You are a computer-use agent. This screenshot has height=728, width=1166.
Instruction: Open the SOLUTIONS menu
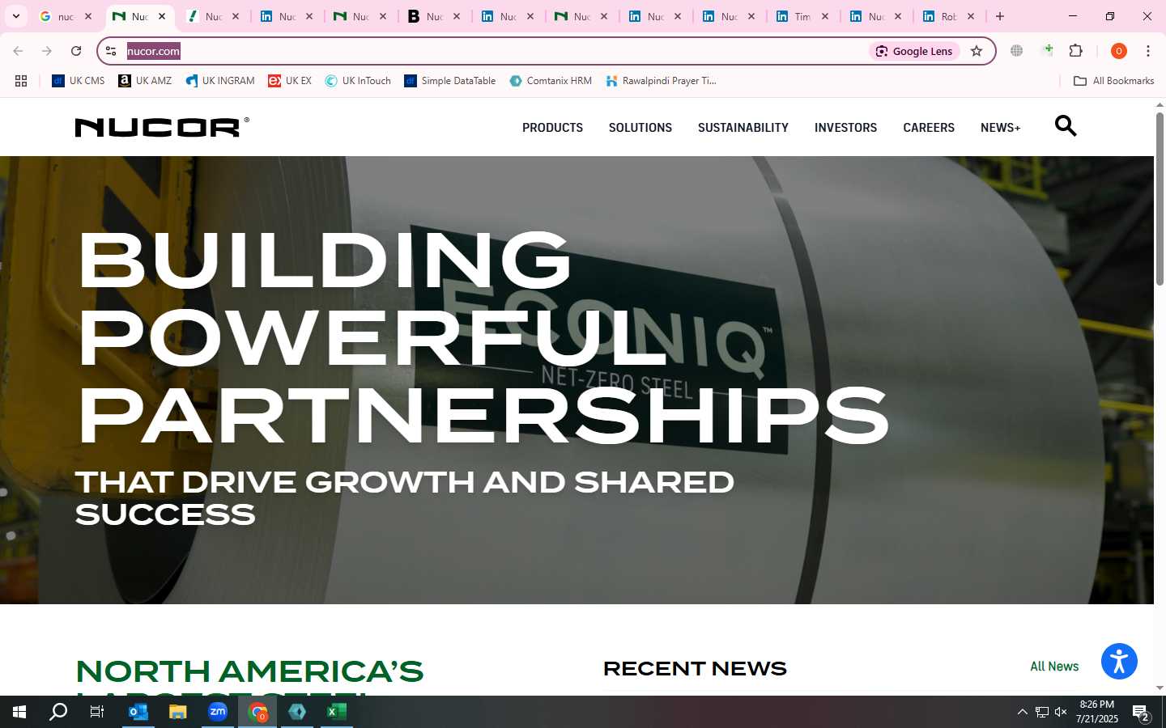point(640,128)
